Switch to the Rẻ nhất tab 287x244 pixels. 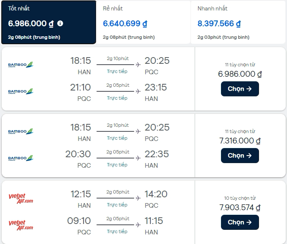click(x=143, y=22)
